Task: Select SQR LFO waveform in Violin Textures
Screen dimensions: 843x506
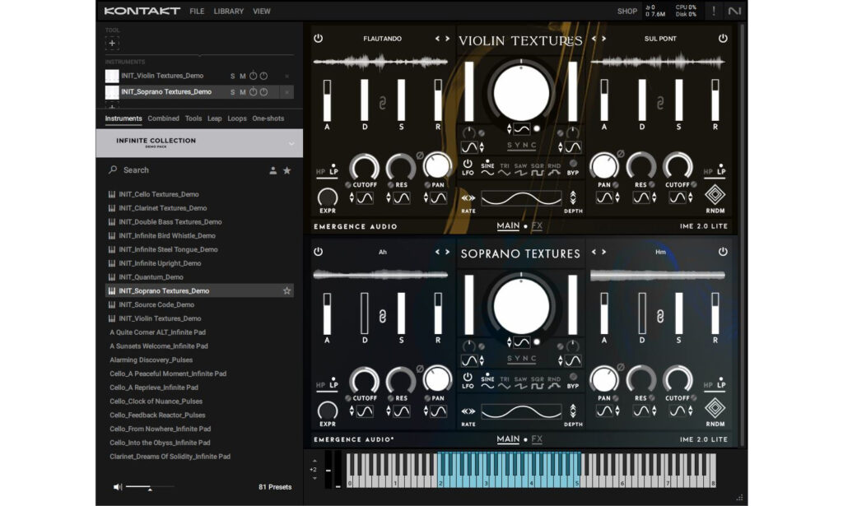Action: click(537, 169)
